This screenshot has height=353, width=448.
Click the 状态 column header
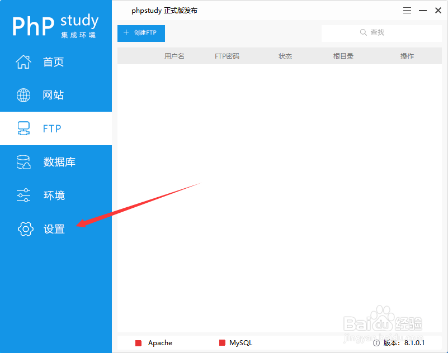pyautogui.click(x=285, y=56)
